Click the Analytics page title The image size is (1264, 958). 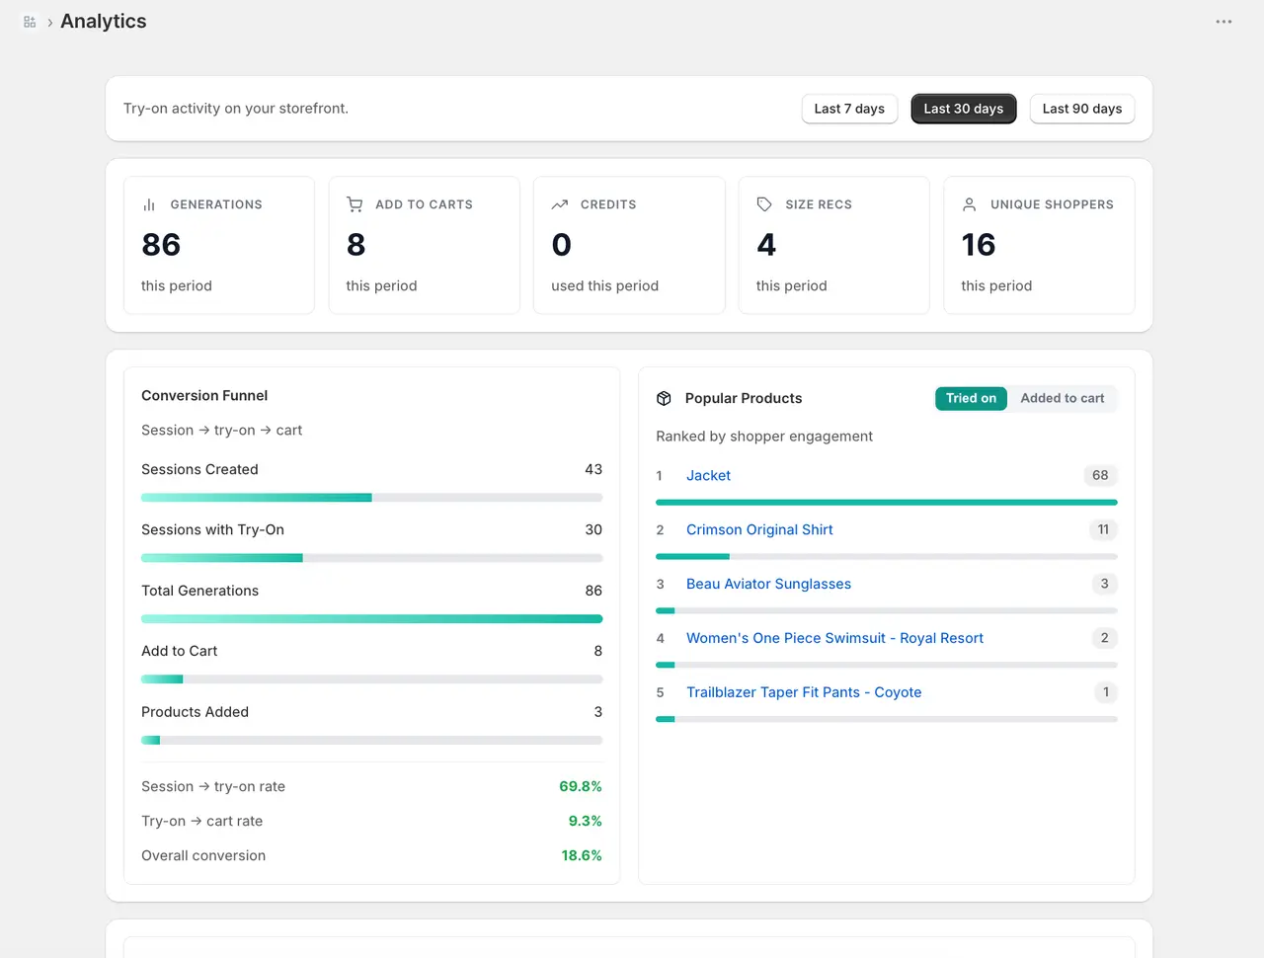[x=104, y=22]
